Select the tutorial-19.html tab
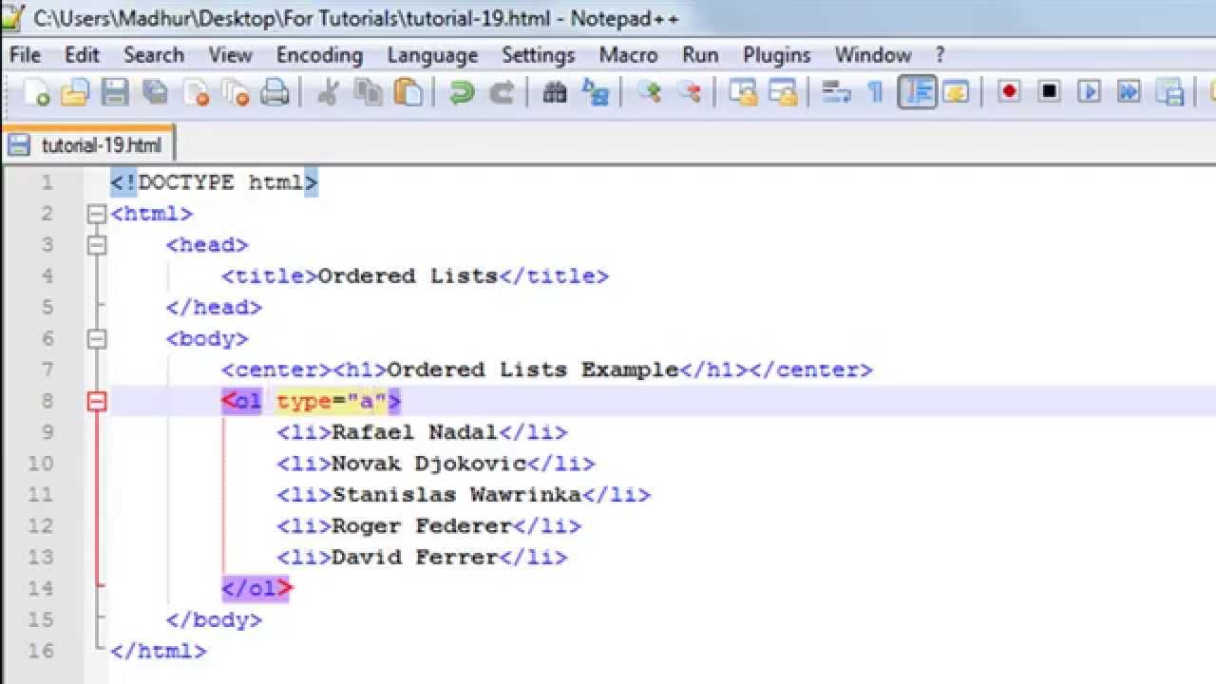Screen dimensions: 1216x684 tap(88, 145)
